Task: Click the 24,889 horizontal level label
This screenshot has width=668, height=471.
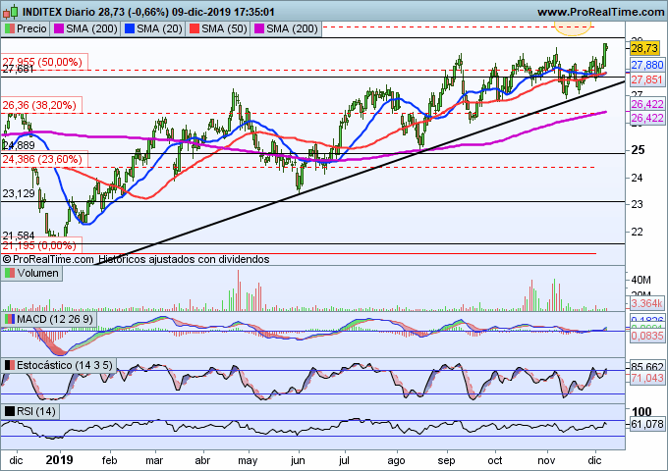Action: tap(19, 145)
